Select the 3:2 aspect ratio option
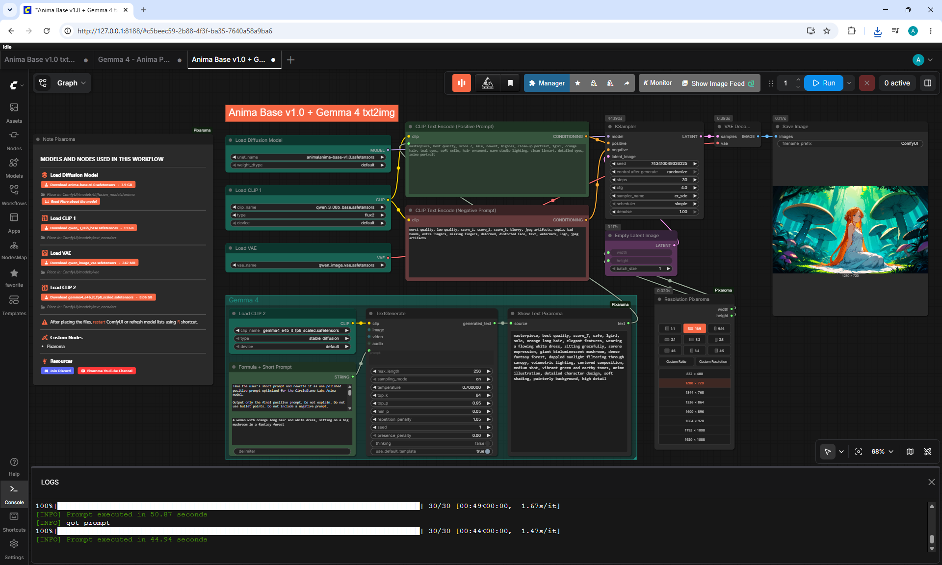Image resolution: width=942 pixels, height=565 pixels. [x=695, y=339]
